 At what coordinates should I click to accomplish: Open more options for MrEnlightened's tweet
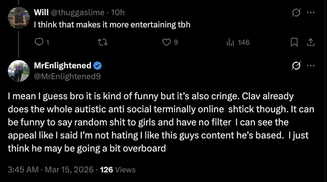[x=310, y=66]
